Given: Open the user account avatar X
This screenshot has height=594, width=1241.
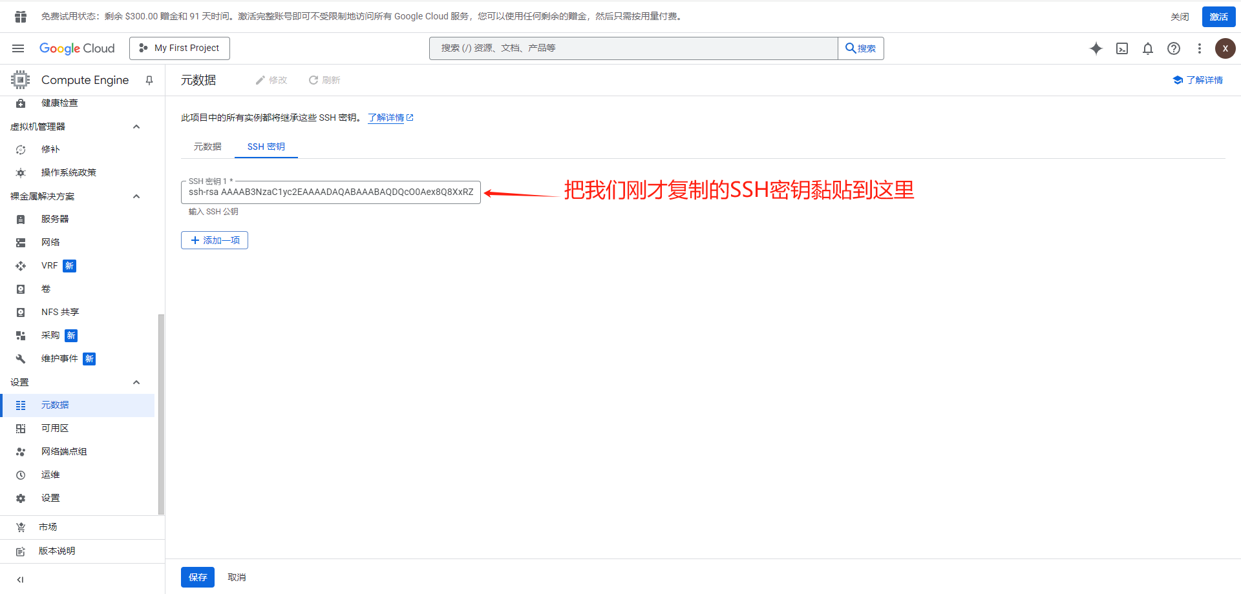Looking at the screenshot, I should click(x=1225, y=48).
